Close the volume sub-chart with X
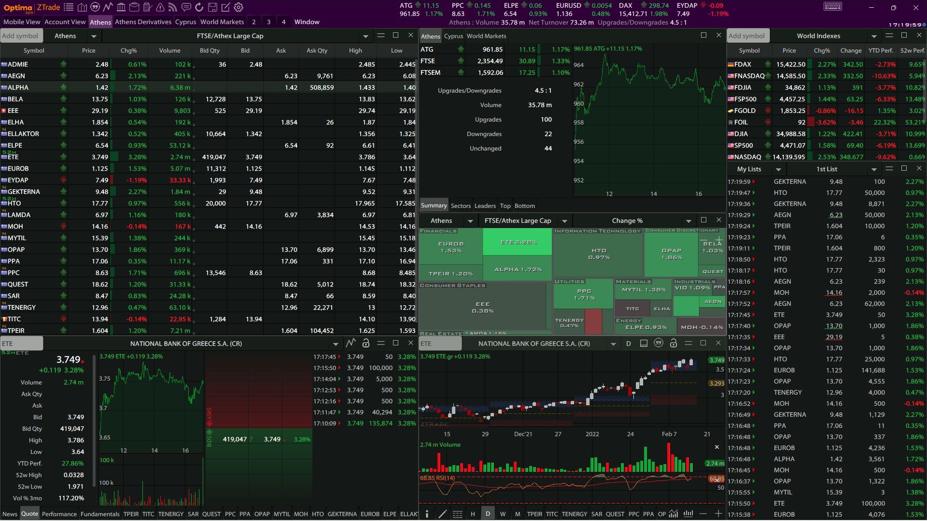 pos(717,447)
